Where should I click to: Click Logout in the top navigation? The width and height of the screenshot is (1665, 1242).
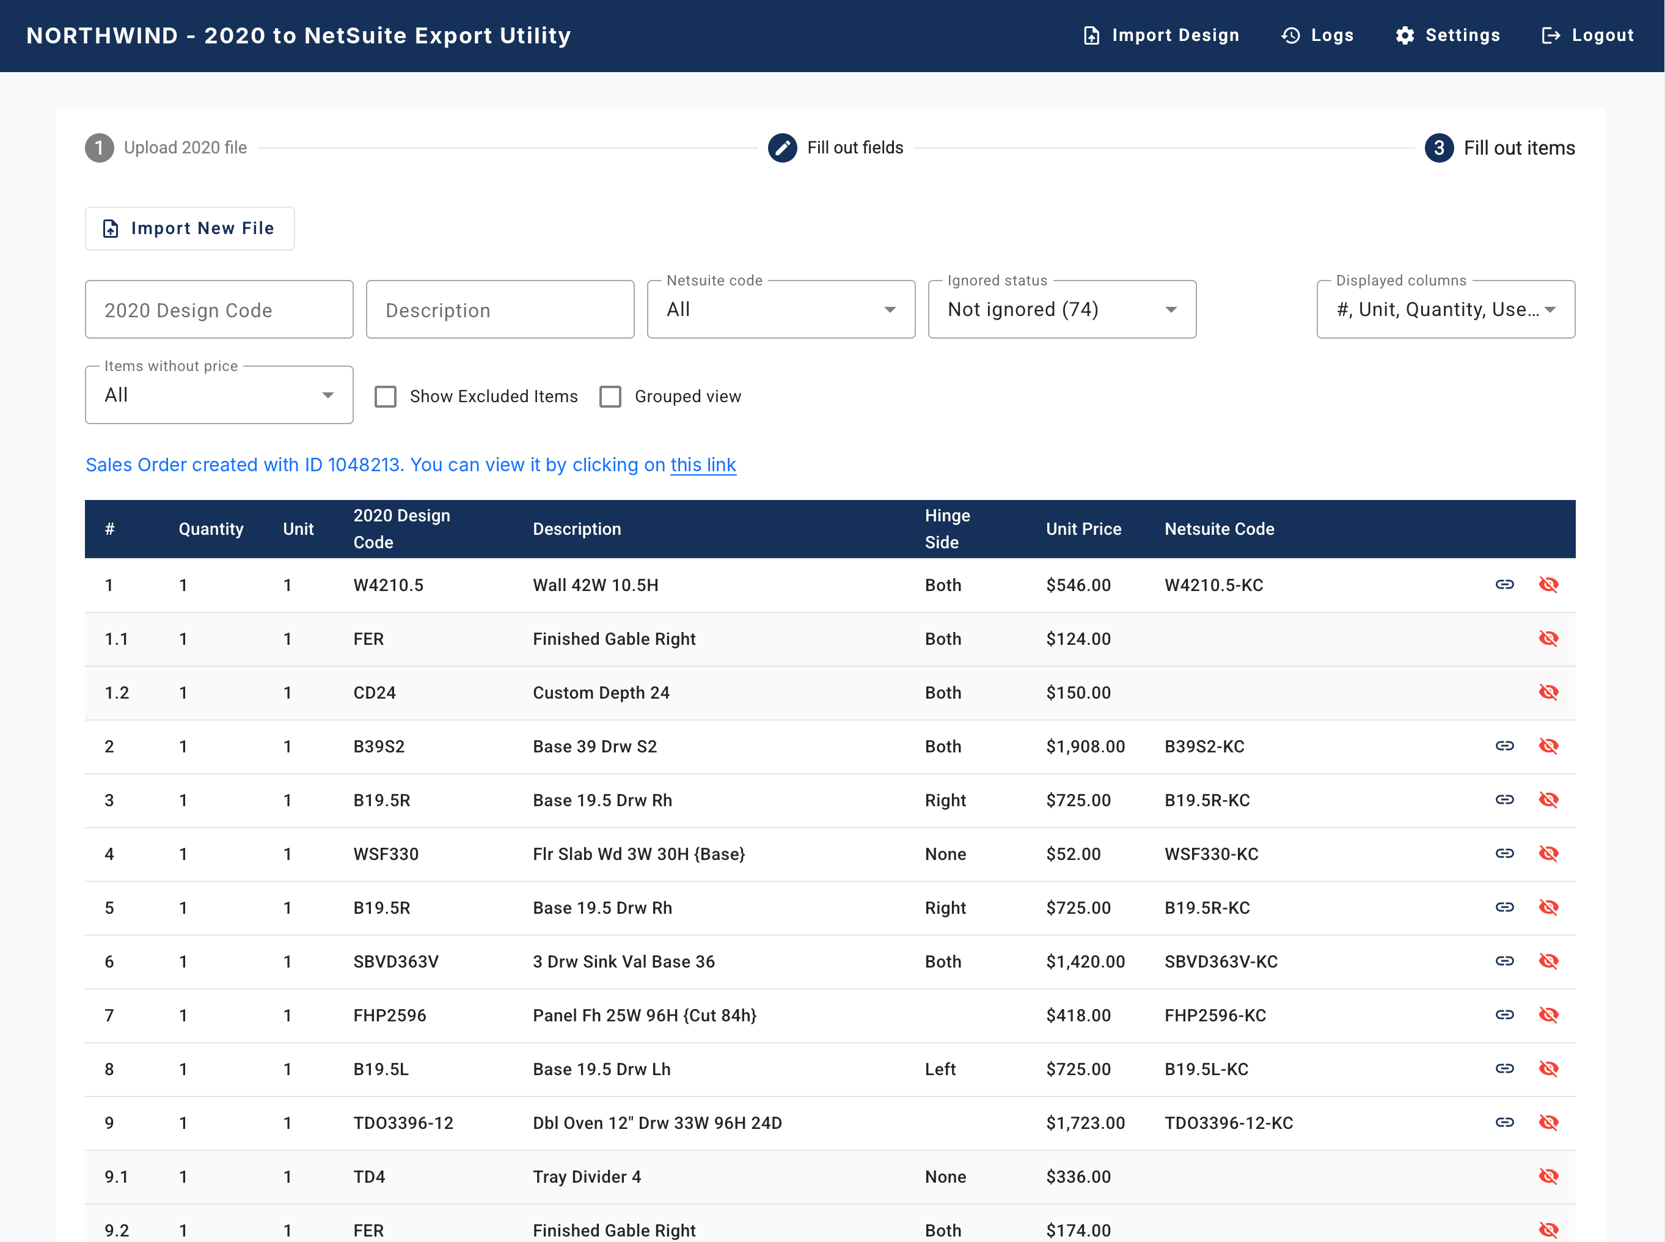coord(1587,35)
